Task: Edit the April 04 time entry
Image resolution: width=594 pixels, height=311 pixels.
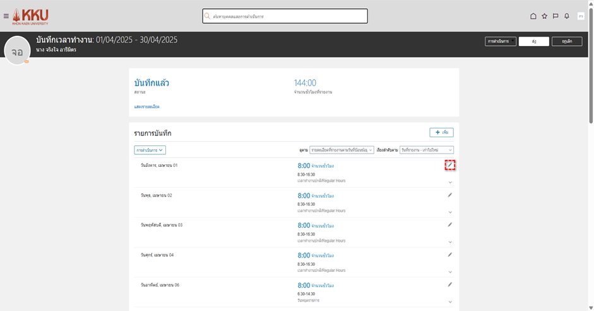Action: (450, 255)
